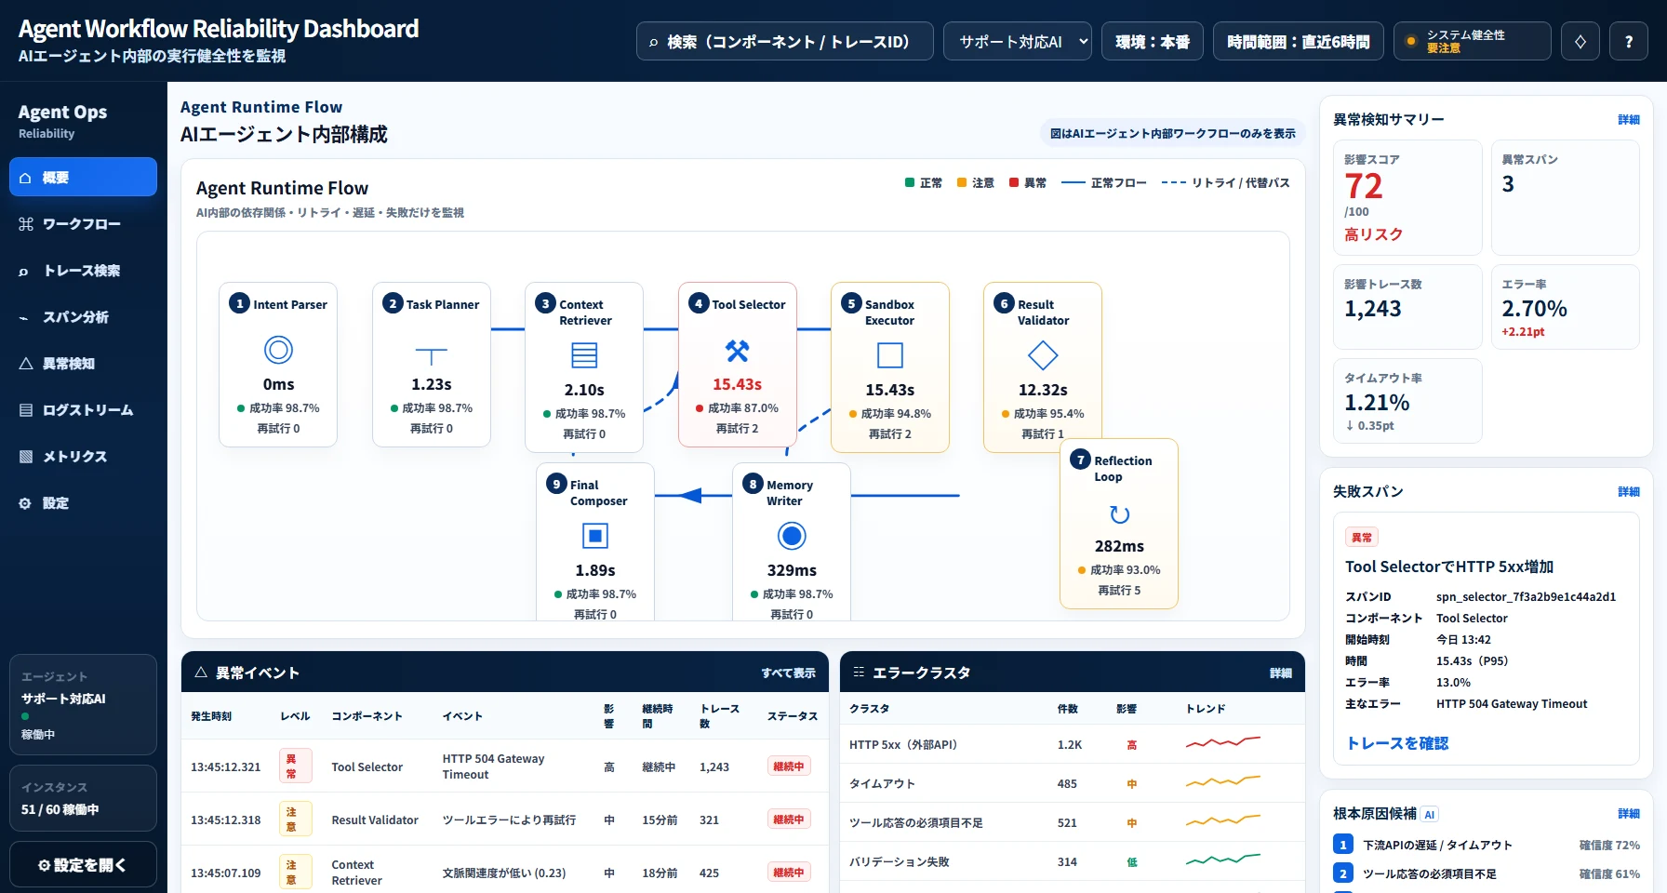
Task: Click the 影響スコア 72 card
Action: 1407,197
